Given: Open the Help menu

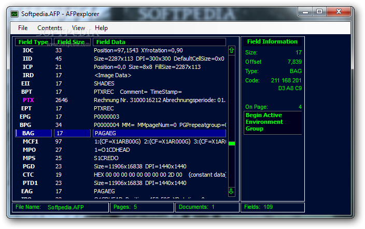Looking at the screenshot, I should click(x=101, y=28).
